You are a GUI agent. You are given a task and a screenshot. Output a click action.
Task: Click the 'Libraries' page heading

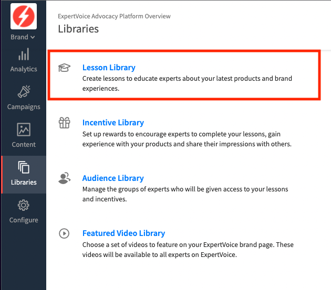click(78, 29)
